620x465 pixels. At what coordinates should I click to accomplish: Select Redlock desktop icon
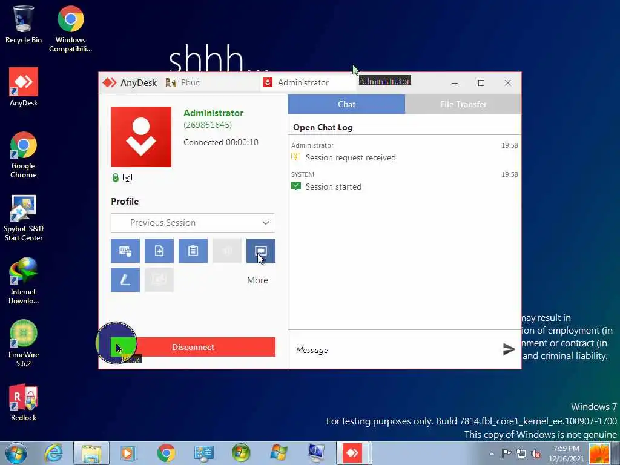(x=24, y=402)
